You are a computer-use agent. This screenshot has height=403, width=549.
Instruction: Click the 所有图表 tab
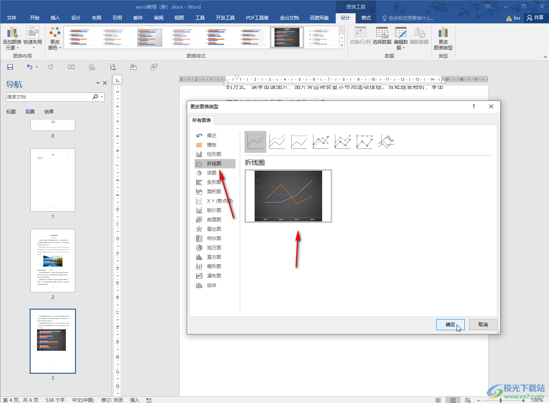(x=202, y=120)
